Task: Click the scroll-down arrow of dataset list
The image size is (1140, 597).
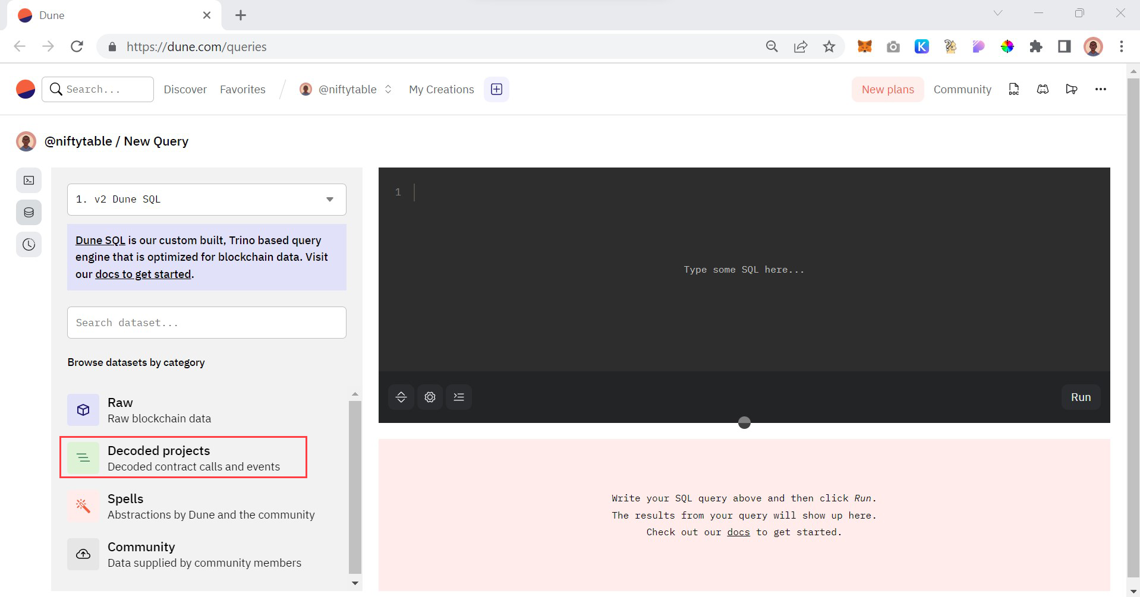Action: (355, 583)
